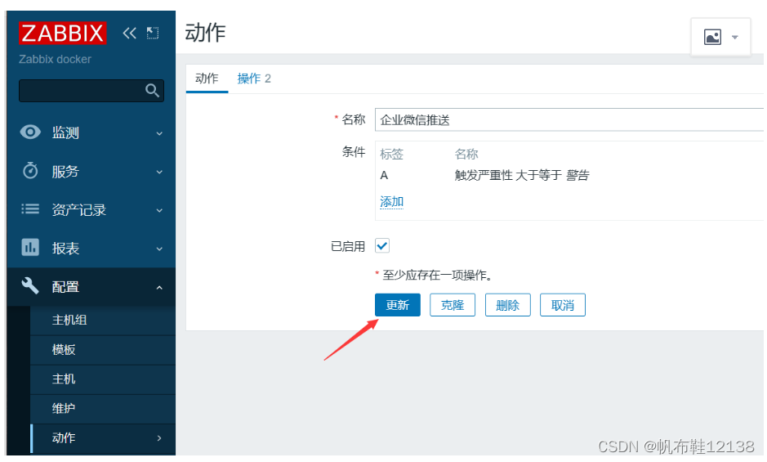This screenshot has height=462, width=767.
Task: Go to 模板 in sidebar
Action: (103, 350)
